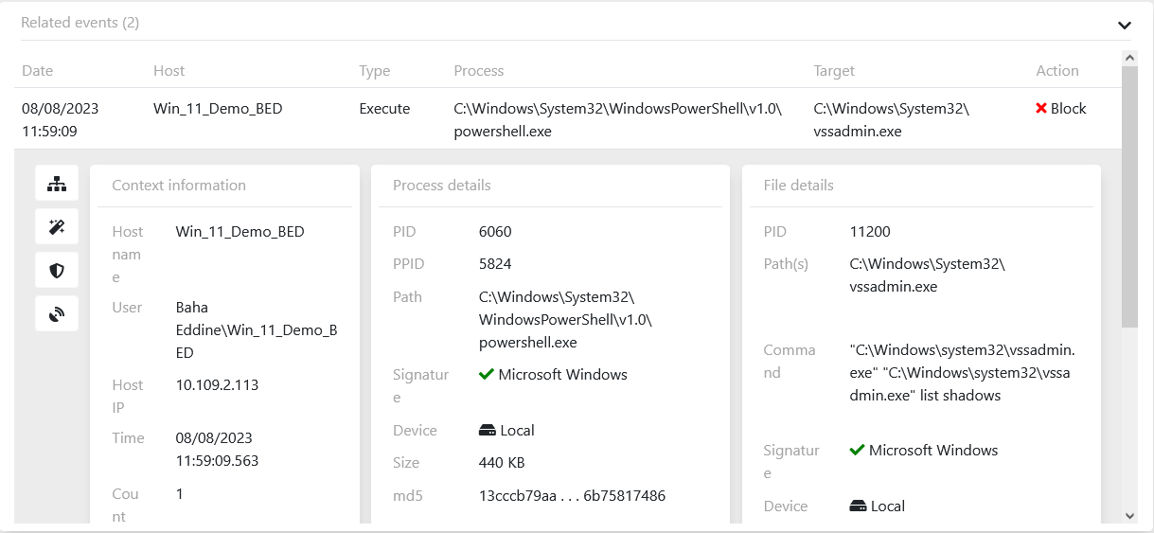Click the Process column header

[x=479, y=71]
